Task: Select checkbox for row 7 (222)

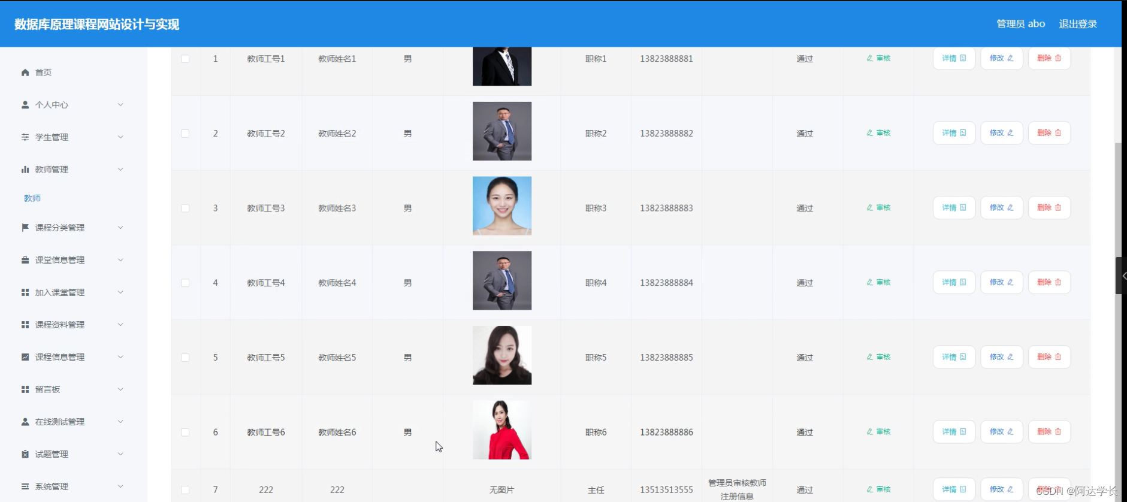Action: coord(185,490)
